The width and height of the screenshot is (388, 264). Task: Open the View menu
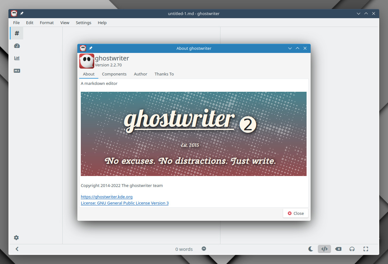pos(65,23)
